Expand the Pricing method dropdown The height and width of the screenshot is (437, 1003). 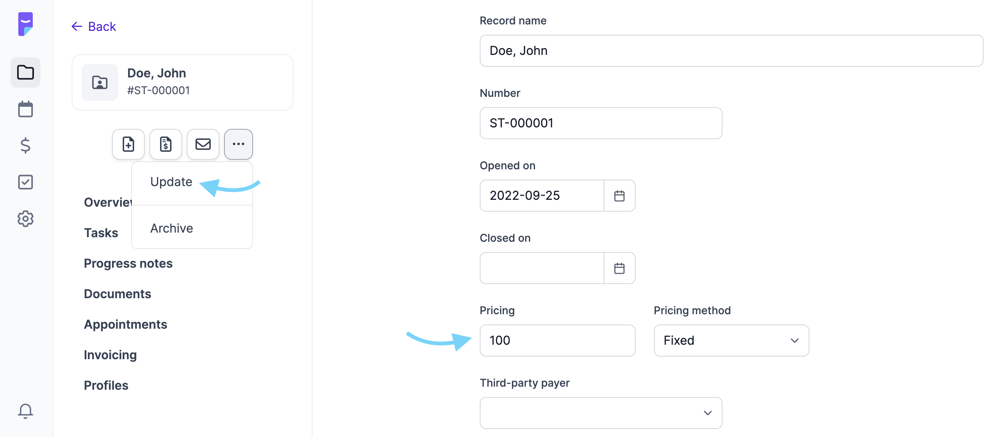coord(731,341)
